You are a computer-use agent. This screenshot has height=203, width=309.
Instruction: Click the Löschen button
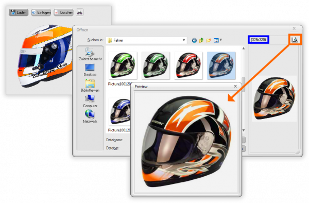63,12
